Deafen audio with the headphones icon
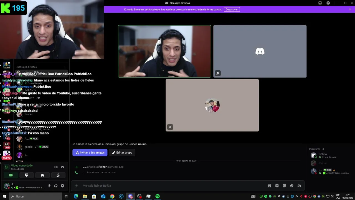 56,186
